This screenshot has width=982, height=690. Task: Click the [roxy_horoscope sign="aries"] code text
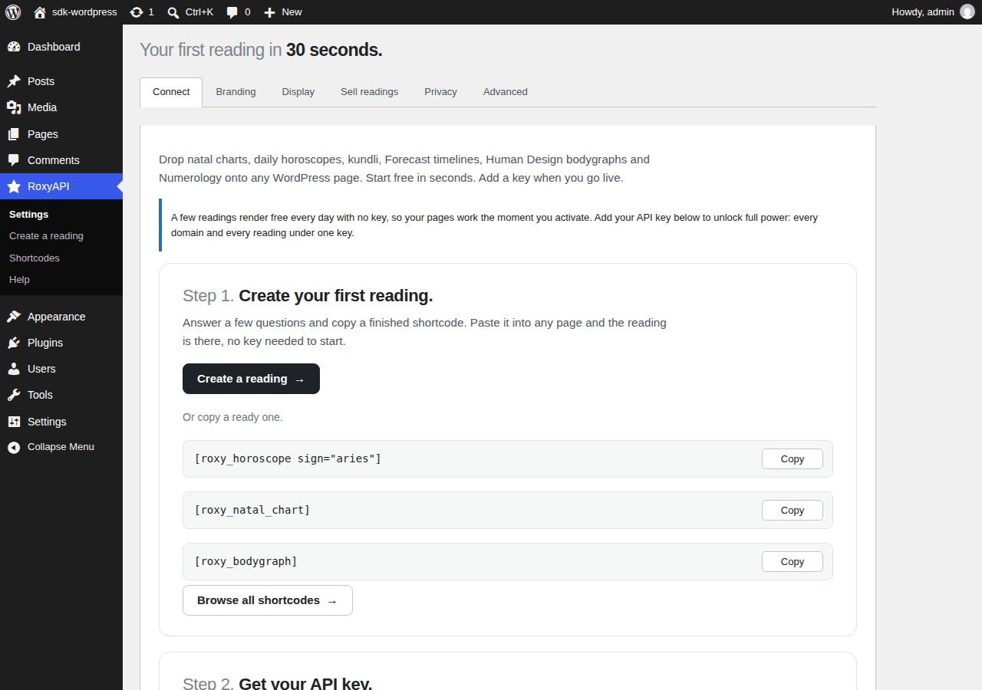tap(288, 458)
